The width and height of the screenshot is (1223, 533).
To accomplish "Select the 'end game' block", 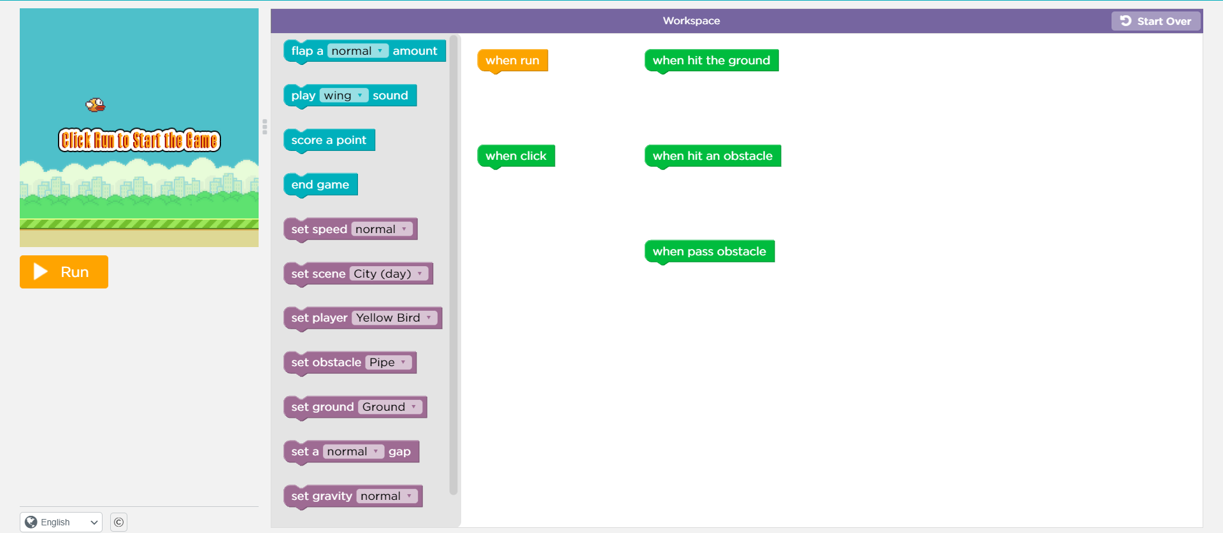I will [320, 185].
